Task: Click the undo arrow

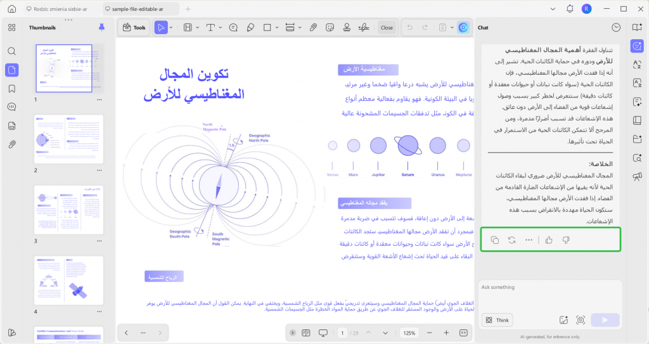Action: click(x=410, y=28)
